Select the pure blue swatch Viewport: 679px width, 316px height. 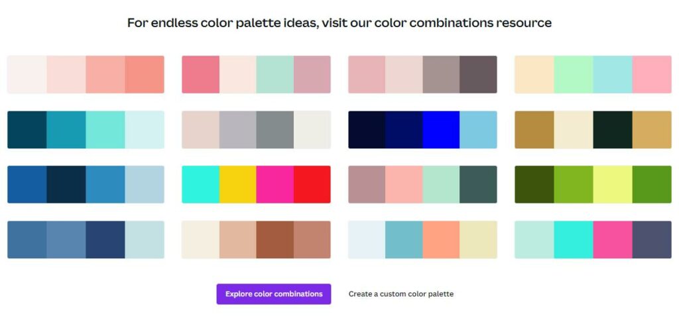click(x=441, y=129)
